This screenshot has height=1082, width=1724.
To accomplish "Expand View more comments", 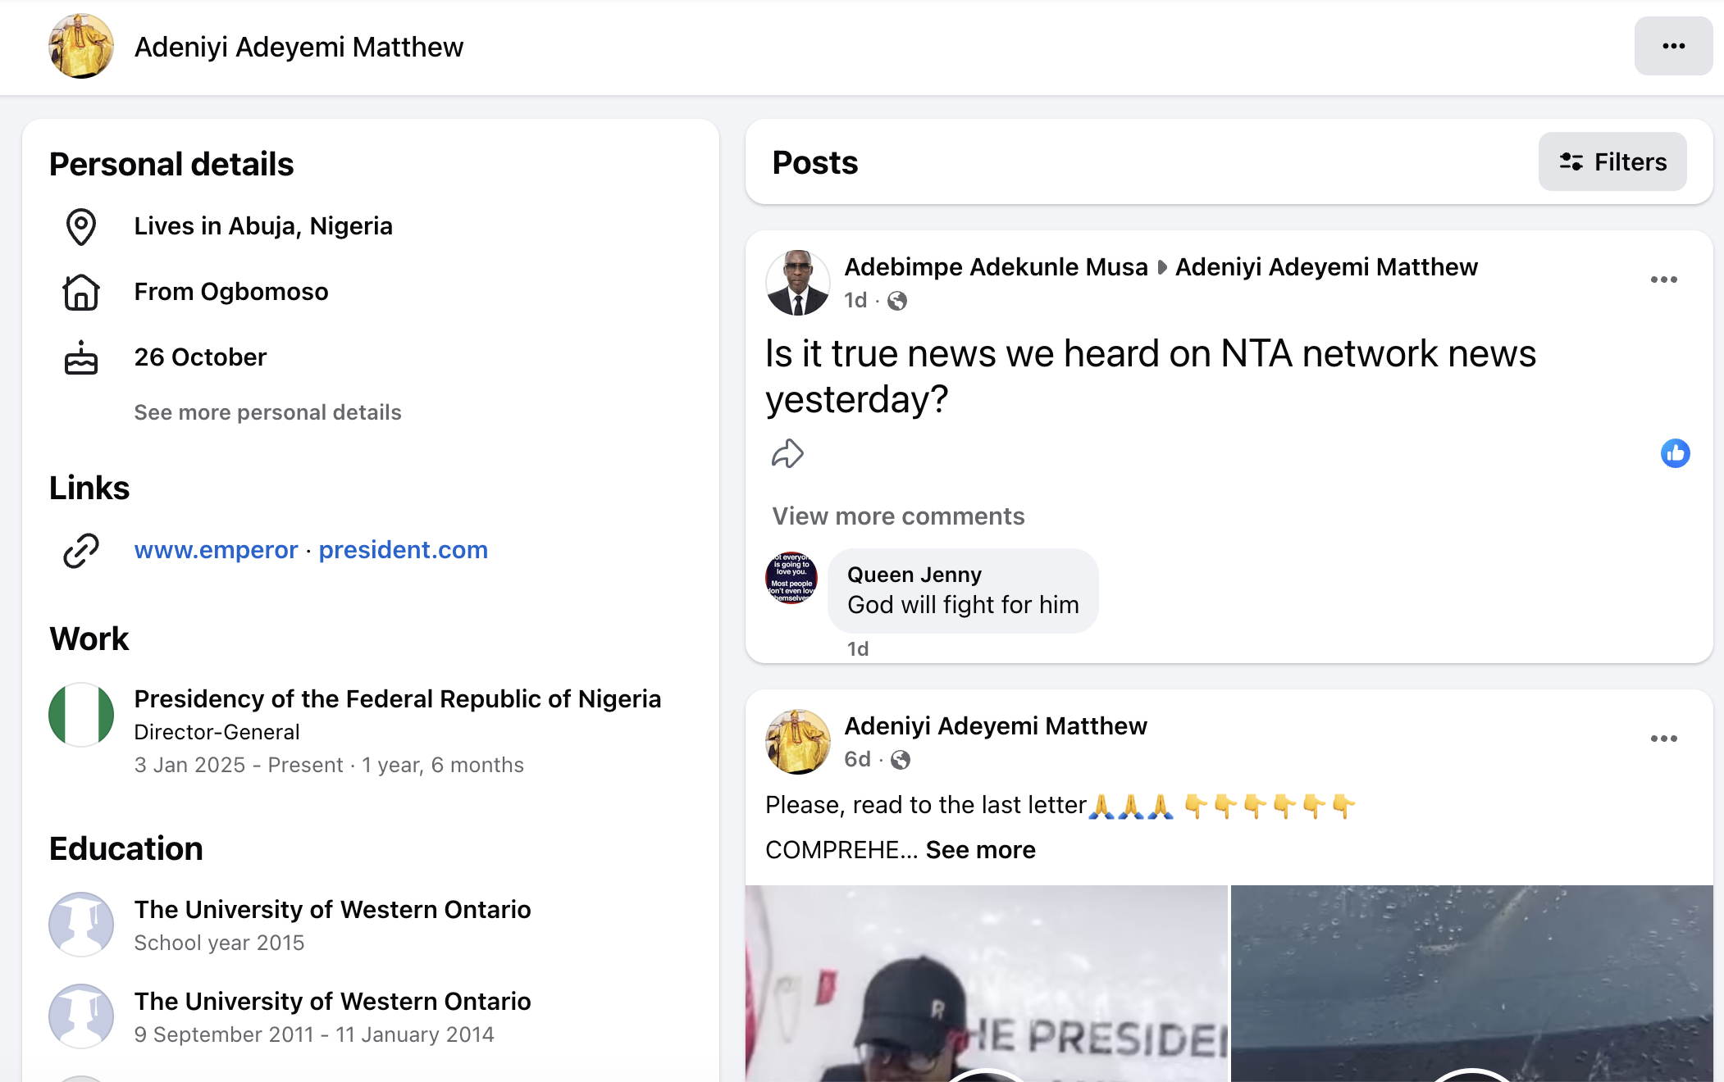I will (x=898, y=516).
